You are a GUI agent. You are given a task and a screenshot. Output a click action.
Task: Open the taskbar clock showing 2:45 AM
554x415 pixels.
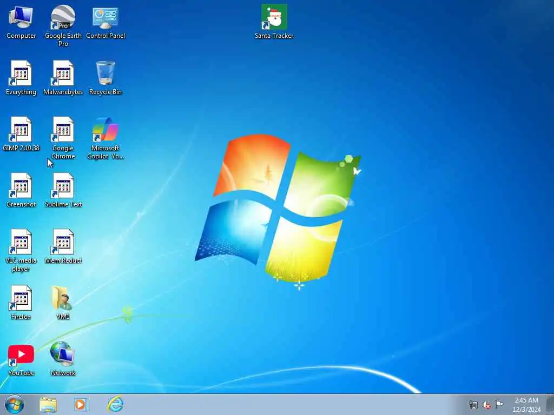pos(526,405)
